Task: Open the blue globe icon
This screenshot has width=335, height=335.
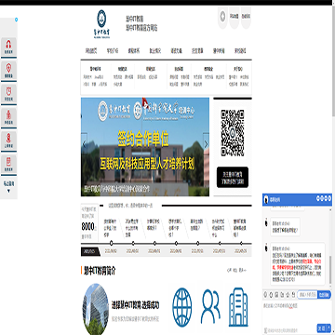Action: [x=182, y=307]
